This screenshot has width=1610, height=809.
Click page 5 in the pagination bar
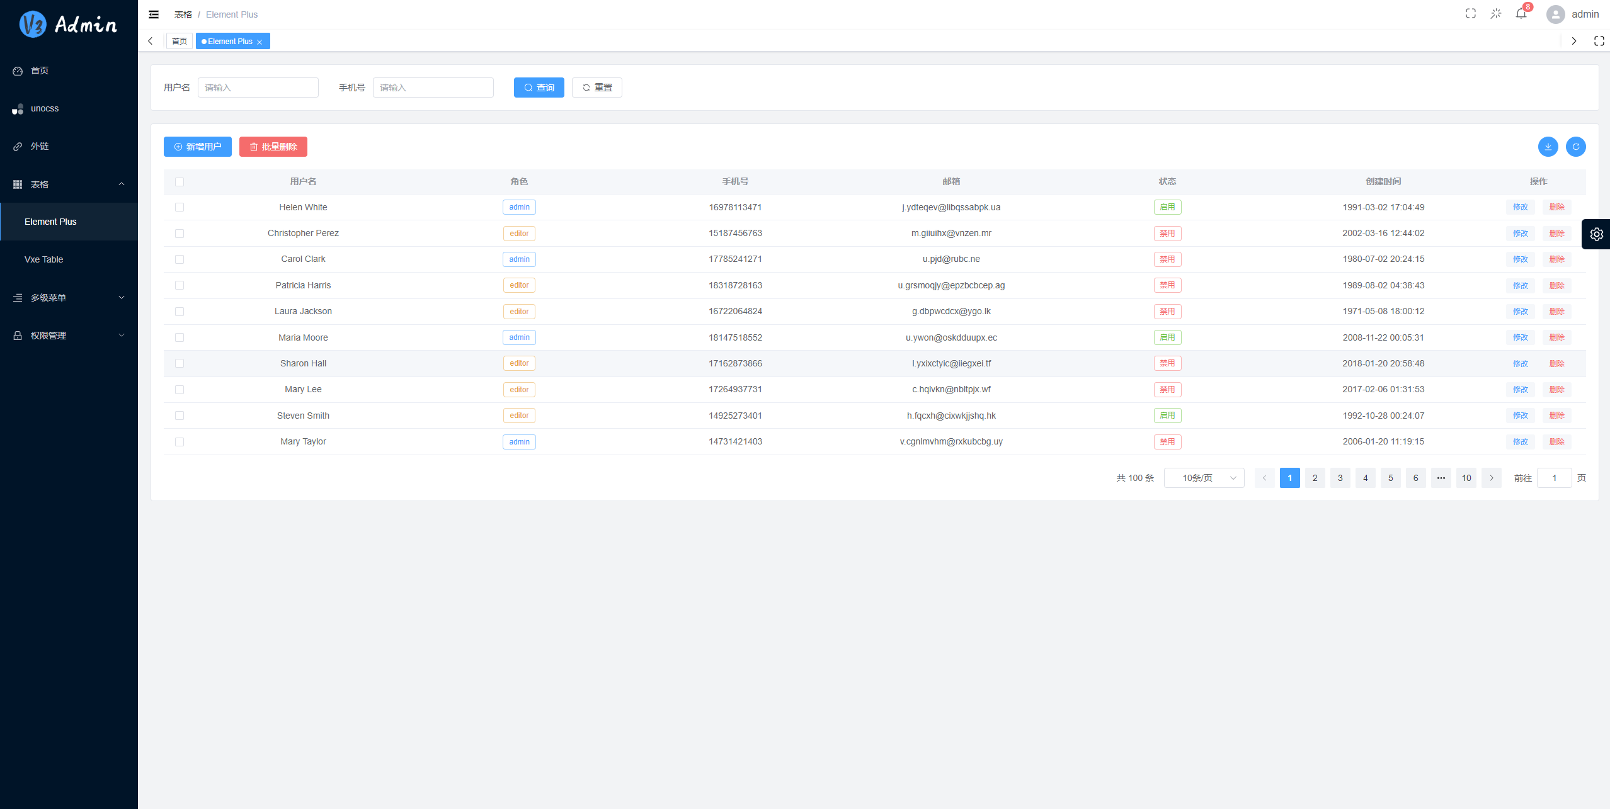pos(1390,477)
